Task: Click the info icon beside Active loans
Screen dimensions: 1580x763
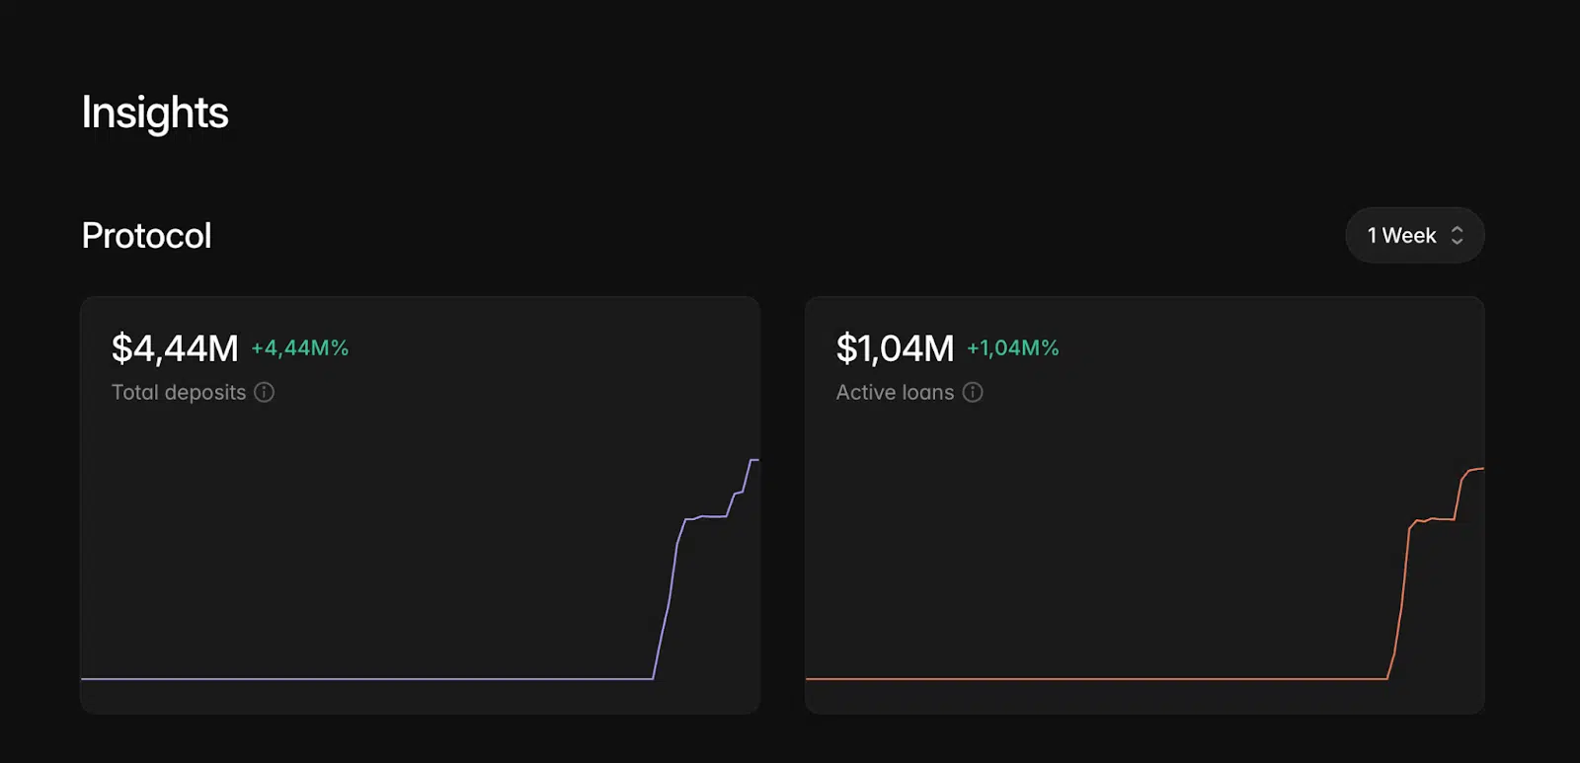Action: click(973, 392)
